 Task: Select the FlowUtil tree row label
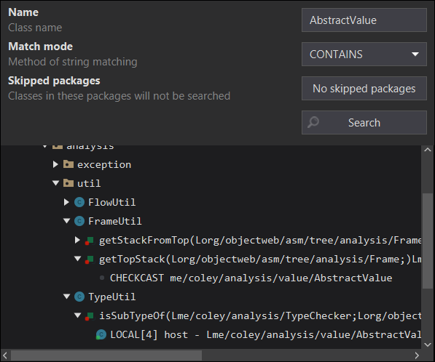(111, 202)
